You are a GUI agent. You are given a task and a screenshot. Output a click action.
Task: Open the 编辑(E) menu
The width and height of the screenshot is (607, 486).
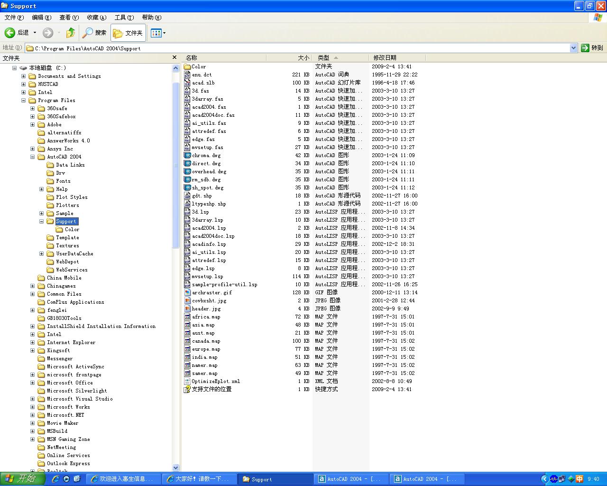point(41,18)
